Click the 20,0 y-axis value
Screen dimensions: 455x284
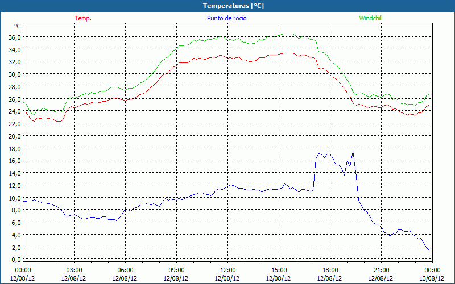tap(15, 136)
